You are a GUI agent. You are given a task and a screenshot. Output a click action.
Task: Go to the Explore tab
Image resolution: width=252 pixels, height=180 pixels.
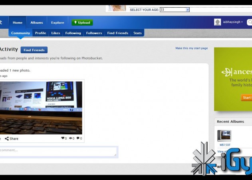tap(58, 22)
